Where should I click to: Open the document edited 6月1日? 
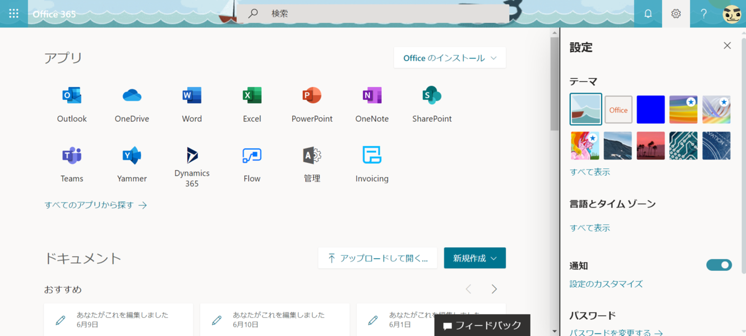point(431,320)
